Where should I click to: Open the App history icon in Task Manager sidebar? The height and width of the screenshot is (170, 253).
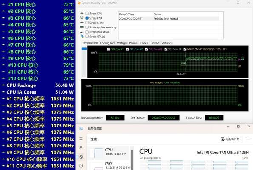[x=81, y=166]
